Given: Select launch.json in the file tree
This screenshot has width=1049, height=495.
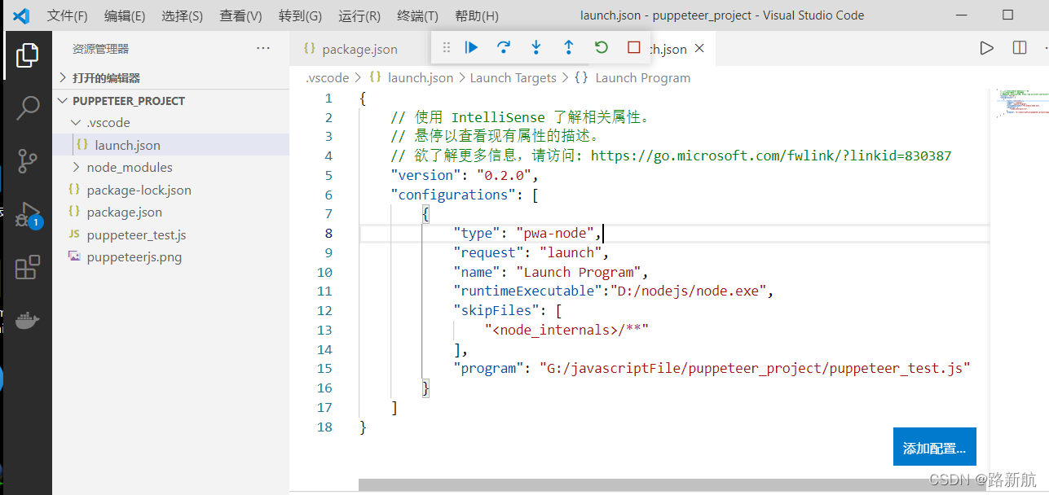Looking at the screenshot, I should 171,145.
